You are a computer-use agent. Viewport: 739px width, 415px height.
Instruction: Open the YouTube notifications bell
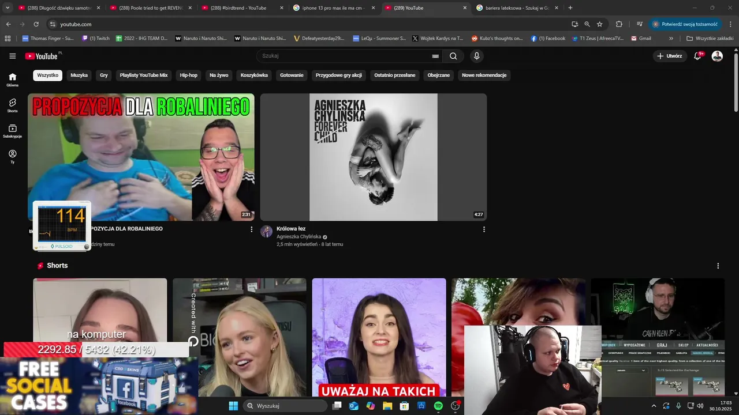click(x=697, y=56)
